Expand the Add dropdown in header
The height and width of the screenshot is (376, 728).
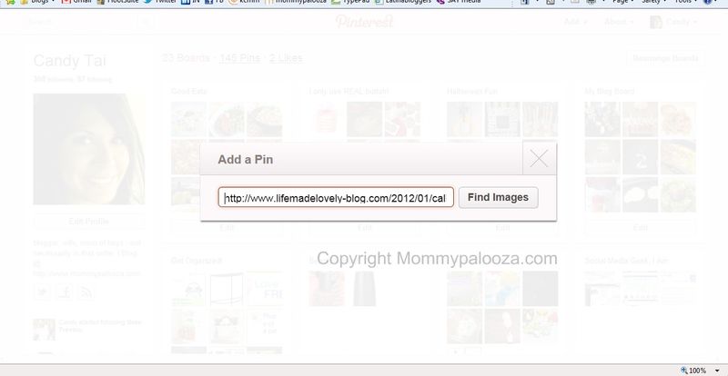[x=575, y=22]
